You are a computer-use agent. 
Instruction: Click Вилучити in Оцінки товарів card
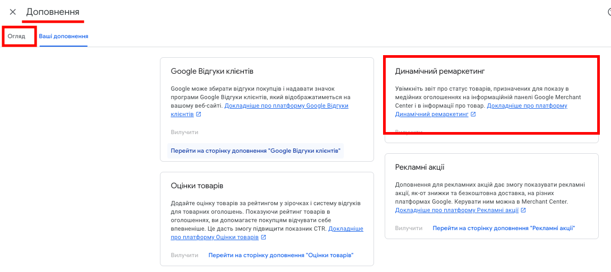(184, 255)
